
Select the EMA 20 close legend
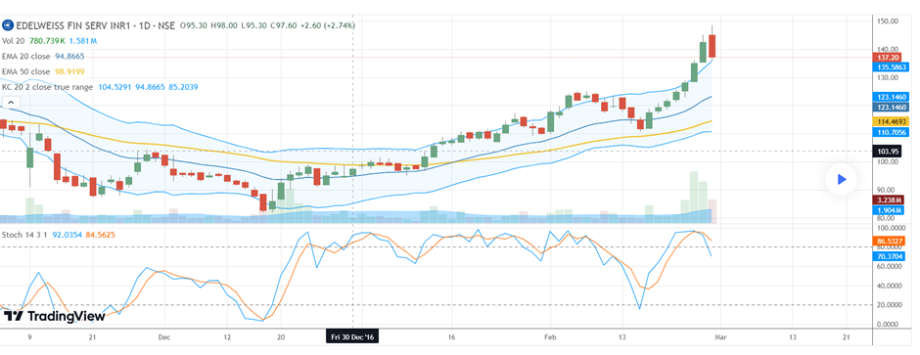pyautogui.click(x=26, y=57)
